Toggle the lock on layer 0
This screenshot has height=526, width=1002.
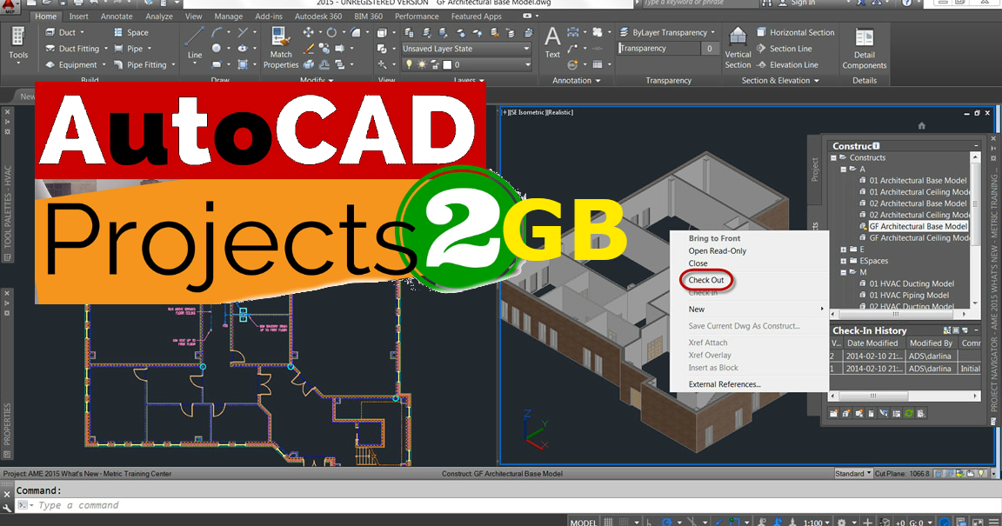[435, 63]
